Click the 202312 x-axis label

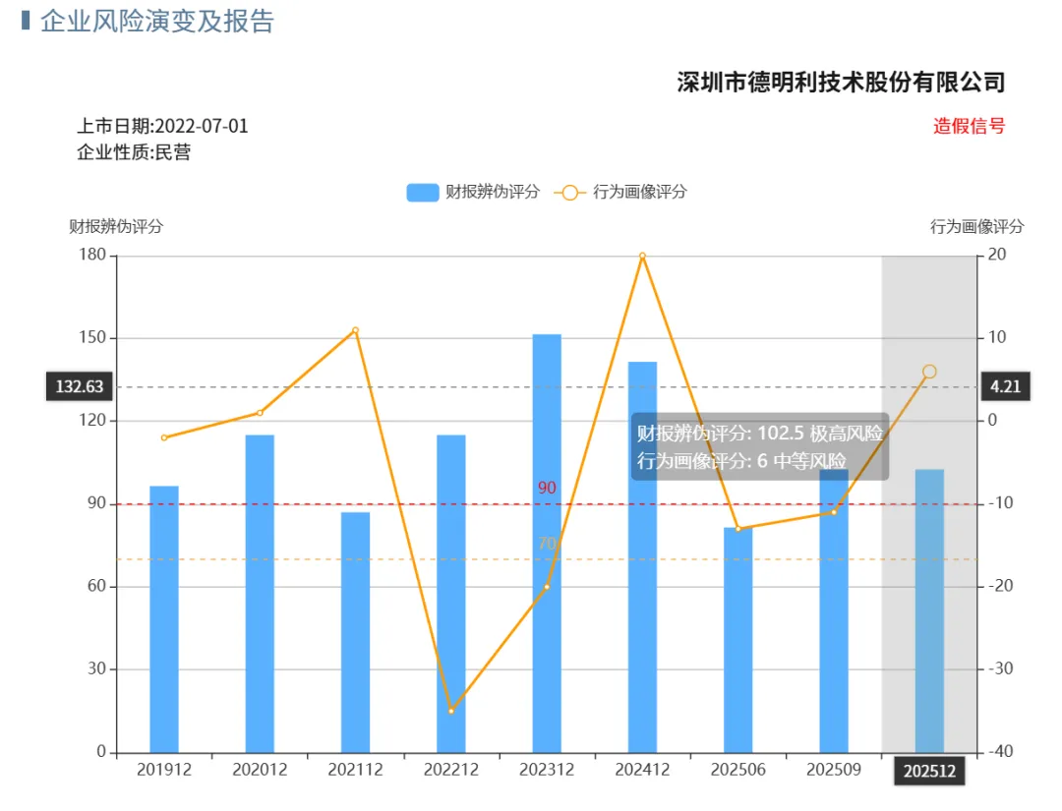(x=547, y=770)
